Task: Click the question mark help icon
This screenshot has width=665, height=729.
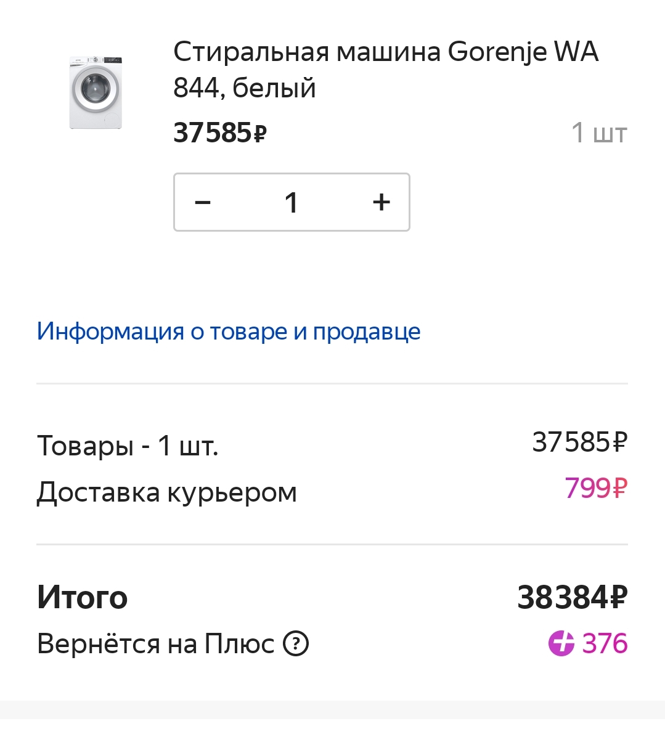Action: (296, 644)
